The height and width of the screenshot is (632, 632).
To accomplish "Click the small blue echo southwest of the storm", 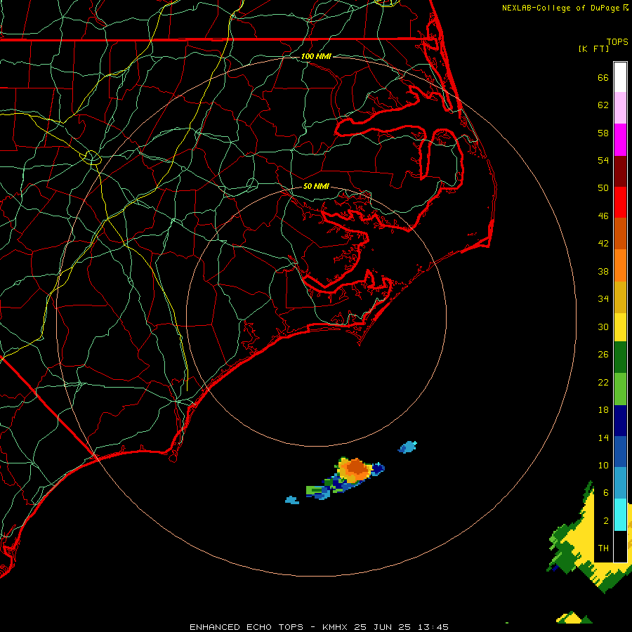I will pyautogui.click(x=292, y=500).
